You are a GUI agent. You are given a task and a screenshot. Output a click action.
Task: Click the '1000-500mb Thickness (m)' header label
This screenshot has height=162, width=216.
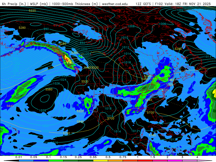(75, 4)
